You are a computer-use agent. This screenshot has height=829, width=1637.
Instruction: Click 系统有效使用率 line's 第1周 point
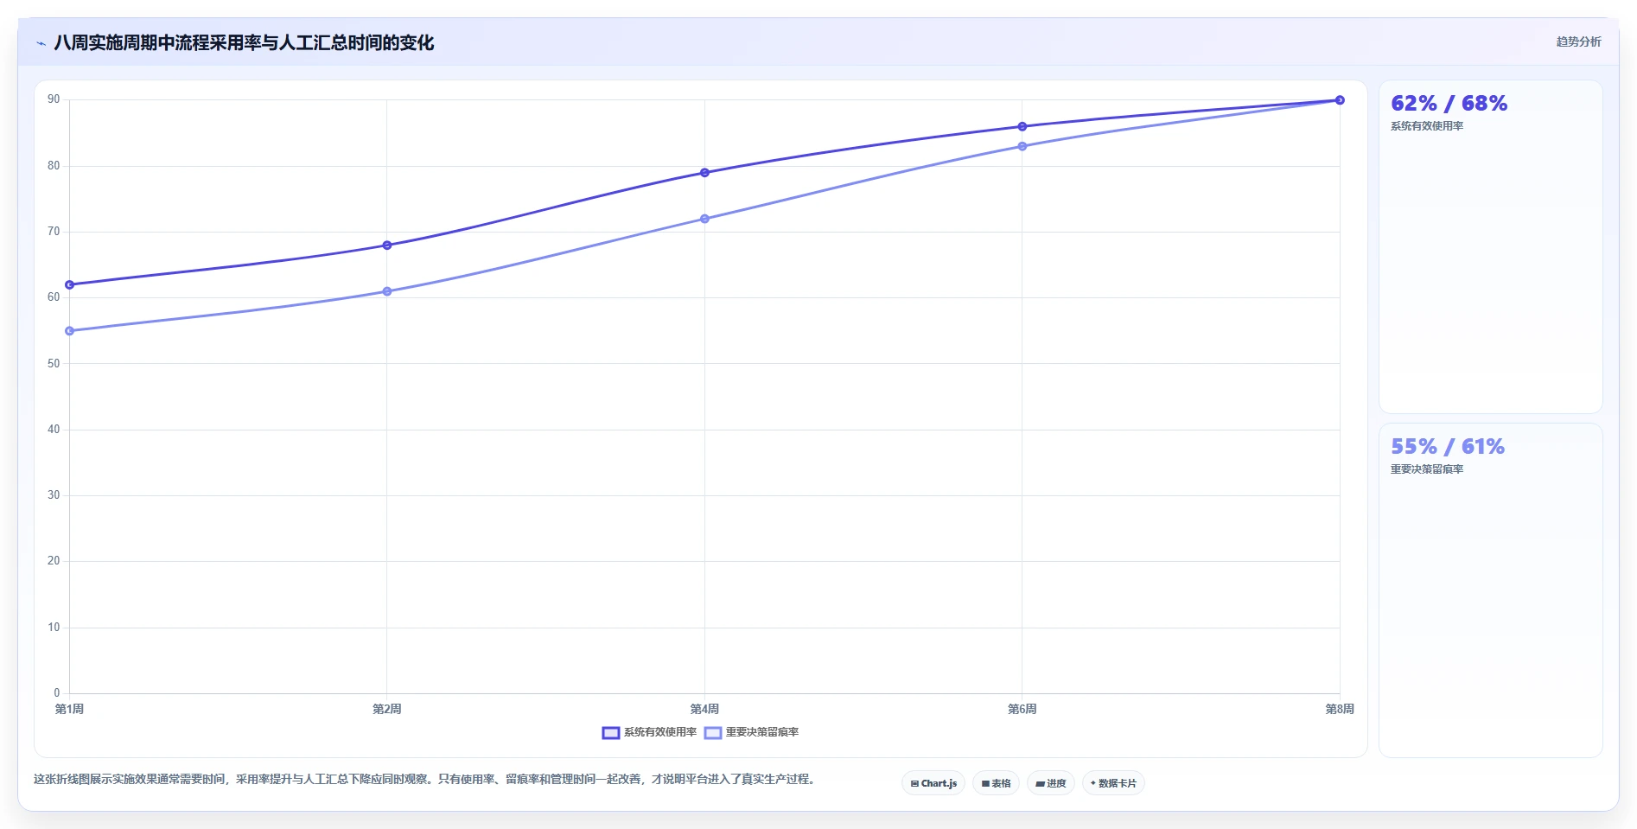[70, 284]
